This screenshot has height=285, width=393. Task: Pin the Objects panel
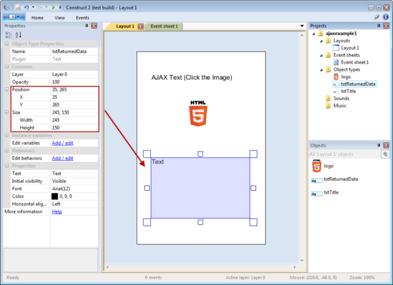[379, 145]
